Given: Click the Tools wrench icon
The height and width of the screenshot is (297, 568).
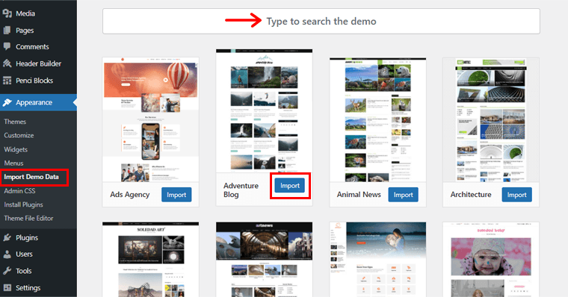Looking at the screenshot, I should 7,271.
